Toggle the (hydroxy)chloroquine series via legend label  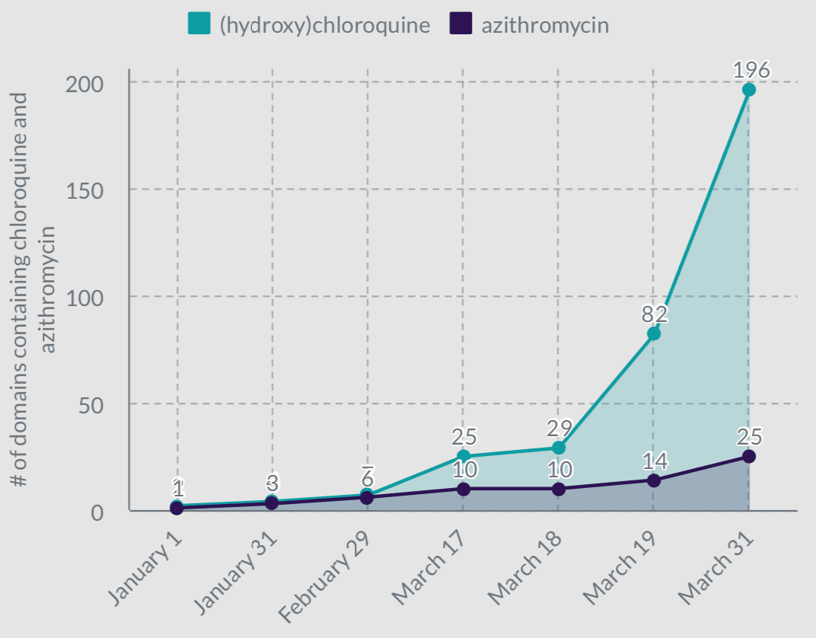[x=324, y=25]
